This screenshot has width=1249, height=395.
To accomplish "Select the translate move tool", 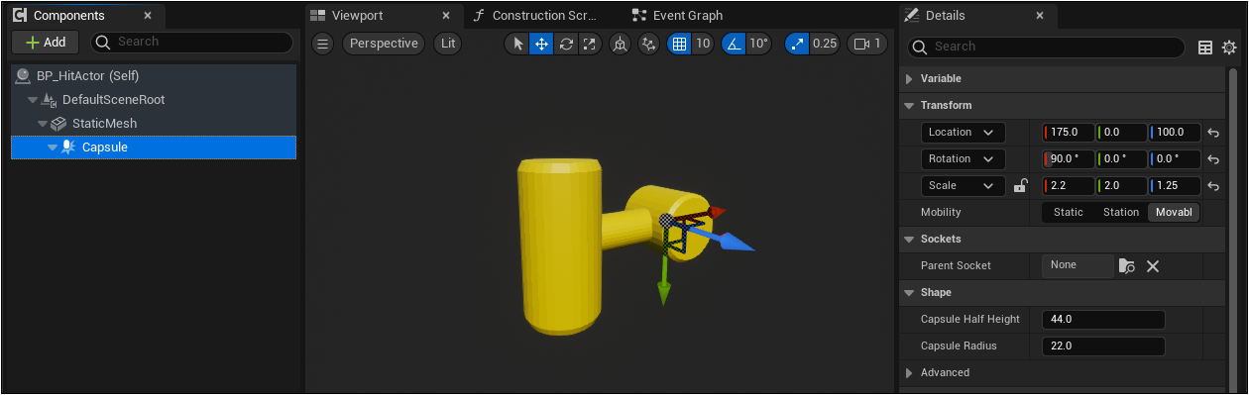I will [x=541, y=44].
